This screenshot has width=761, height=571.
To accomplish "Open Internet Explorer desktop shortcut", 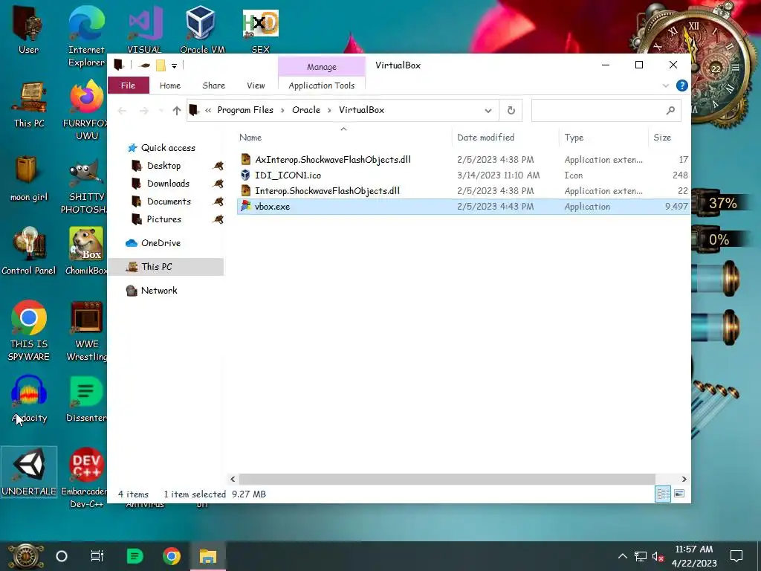I will (x=86, y=36).
